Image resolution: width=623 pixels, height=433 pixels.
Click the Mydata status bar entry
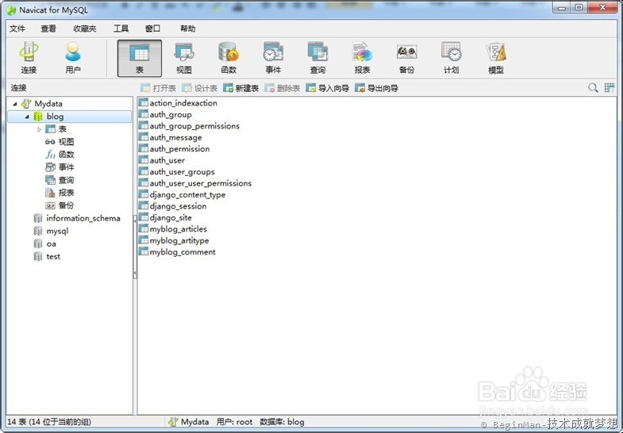[x=188, y=422]
